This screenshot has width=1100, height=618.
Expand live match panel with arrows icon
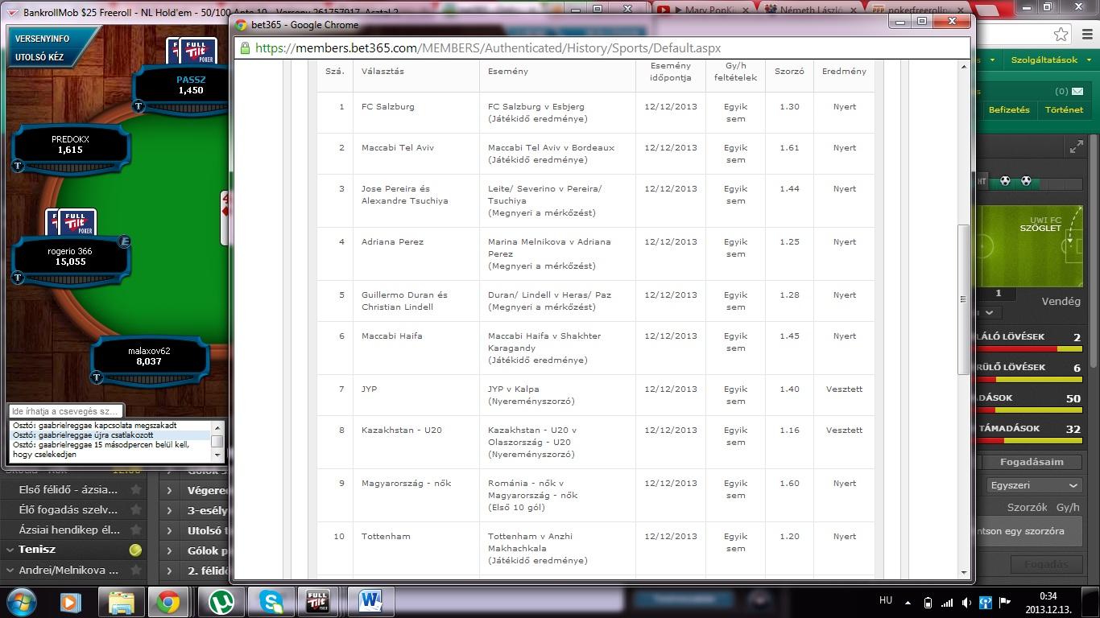coord(1077,146)
